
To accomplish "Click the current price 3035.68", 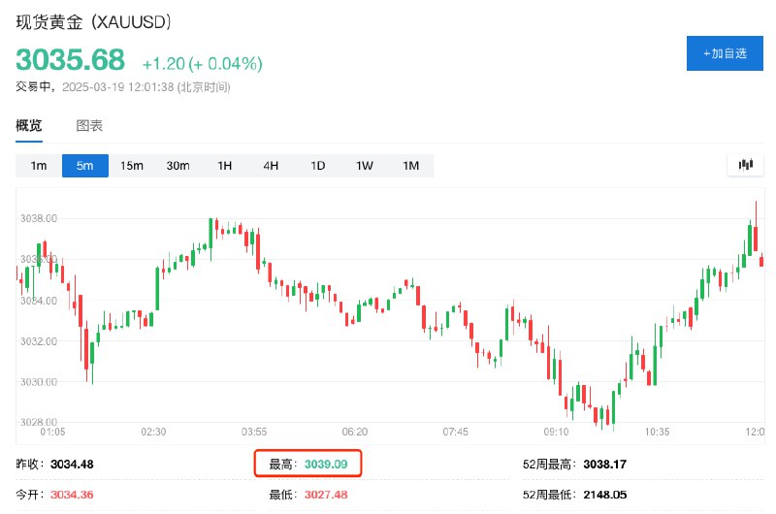I will (x=70, y=60).
